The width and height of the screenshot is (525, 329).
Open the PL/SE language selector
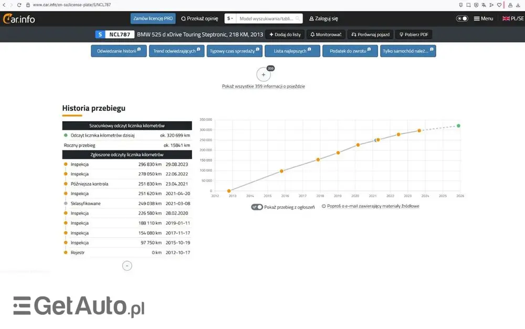tap(512, 18)
